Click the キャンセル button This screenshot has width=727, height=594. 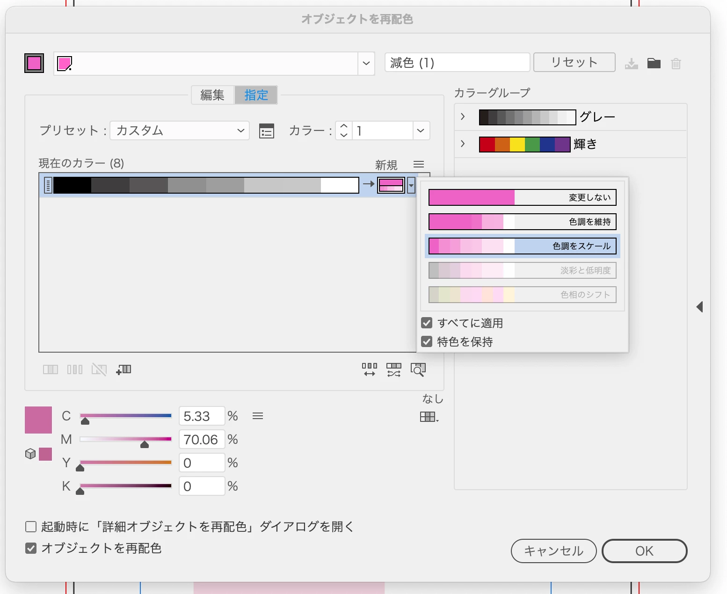coord(554,551)
